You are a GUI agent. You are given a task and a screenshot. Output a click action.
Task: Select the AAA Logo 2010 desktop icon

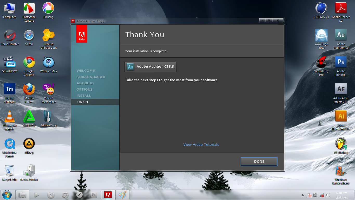coord(321,39)
